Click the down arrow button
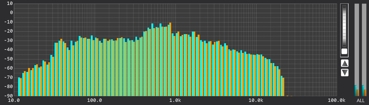This screenshot has width=369, height=105. [x=345, y=72]
